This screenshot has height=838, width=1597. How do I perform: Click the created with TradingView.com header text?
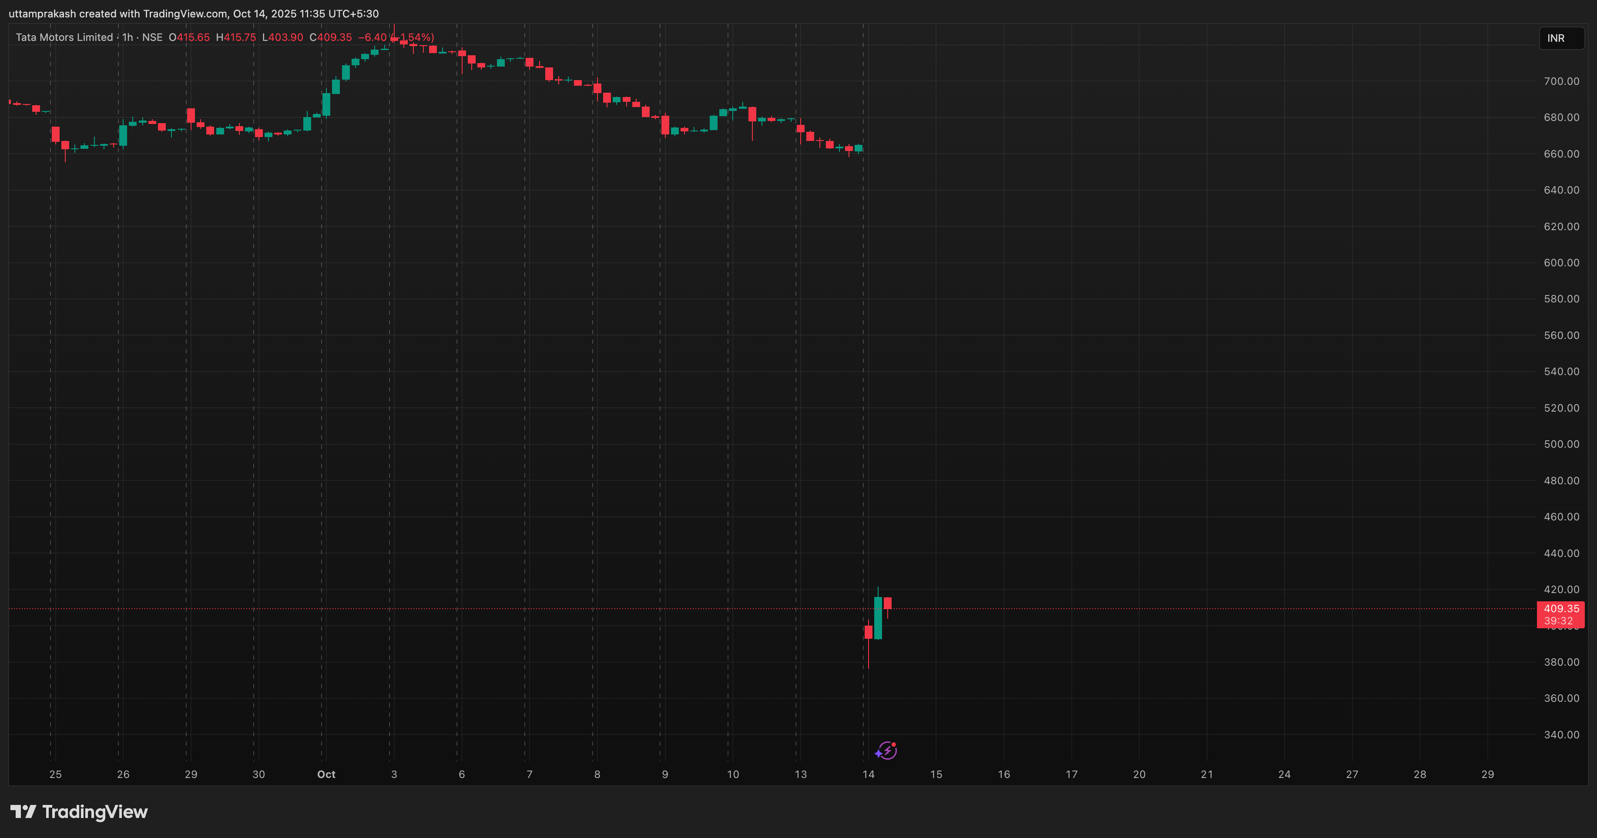pos(154,13)
